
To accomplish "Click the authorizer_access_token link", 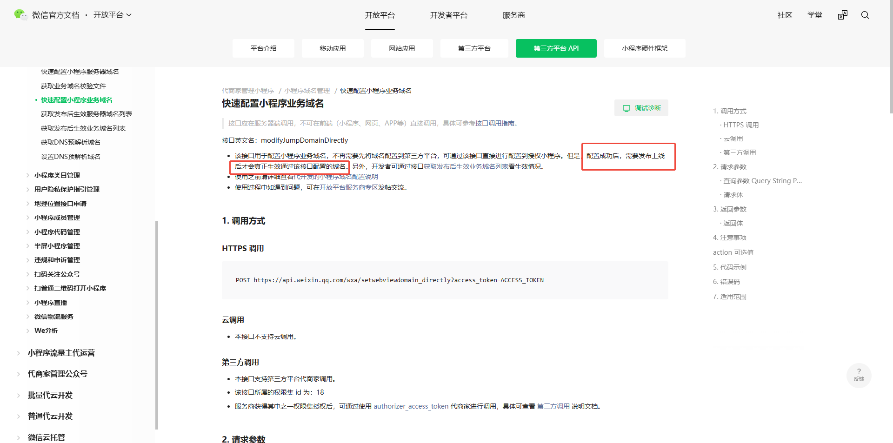I will [x=411, y=406].
